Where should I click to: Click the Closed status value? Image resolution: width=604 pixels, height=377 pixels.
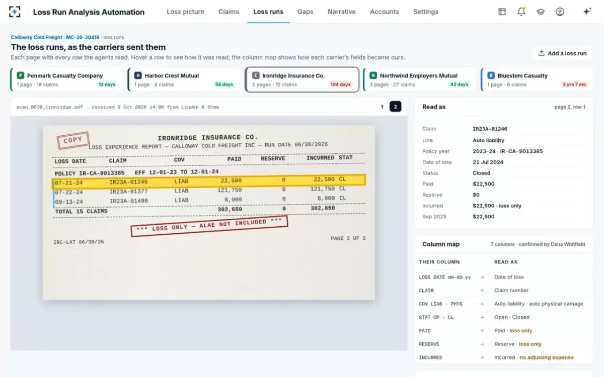point(482,173)
